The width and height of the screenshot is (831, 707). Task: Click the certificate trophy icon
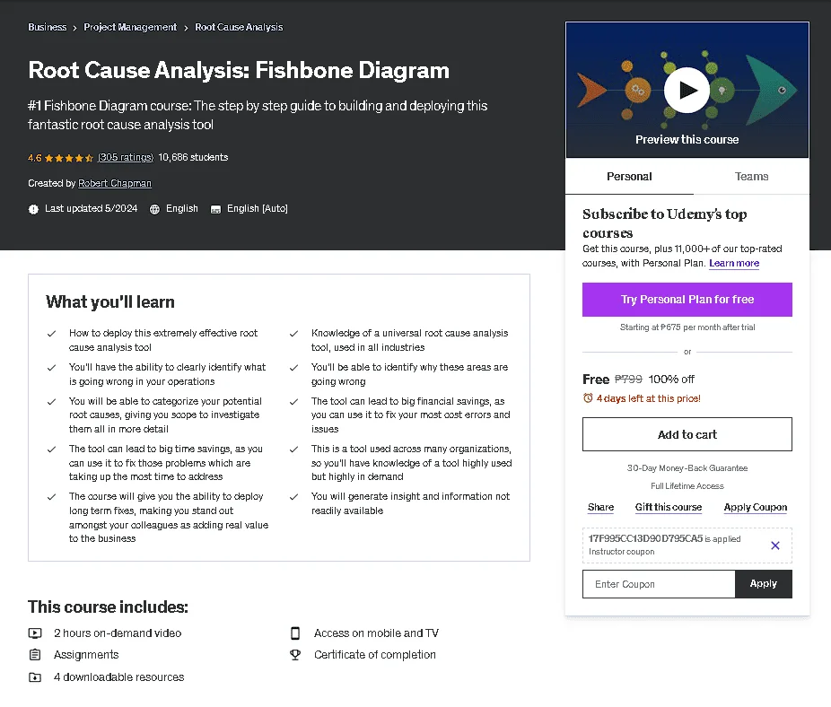click(x=295, y=655)
